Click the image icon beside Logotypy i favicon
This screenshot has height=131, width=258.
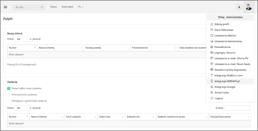coord(212,53)
